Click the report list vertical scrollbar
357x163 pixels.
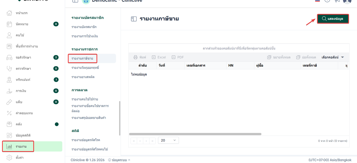tap(120, 118)
